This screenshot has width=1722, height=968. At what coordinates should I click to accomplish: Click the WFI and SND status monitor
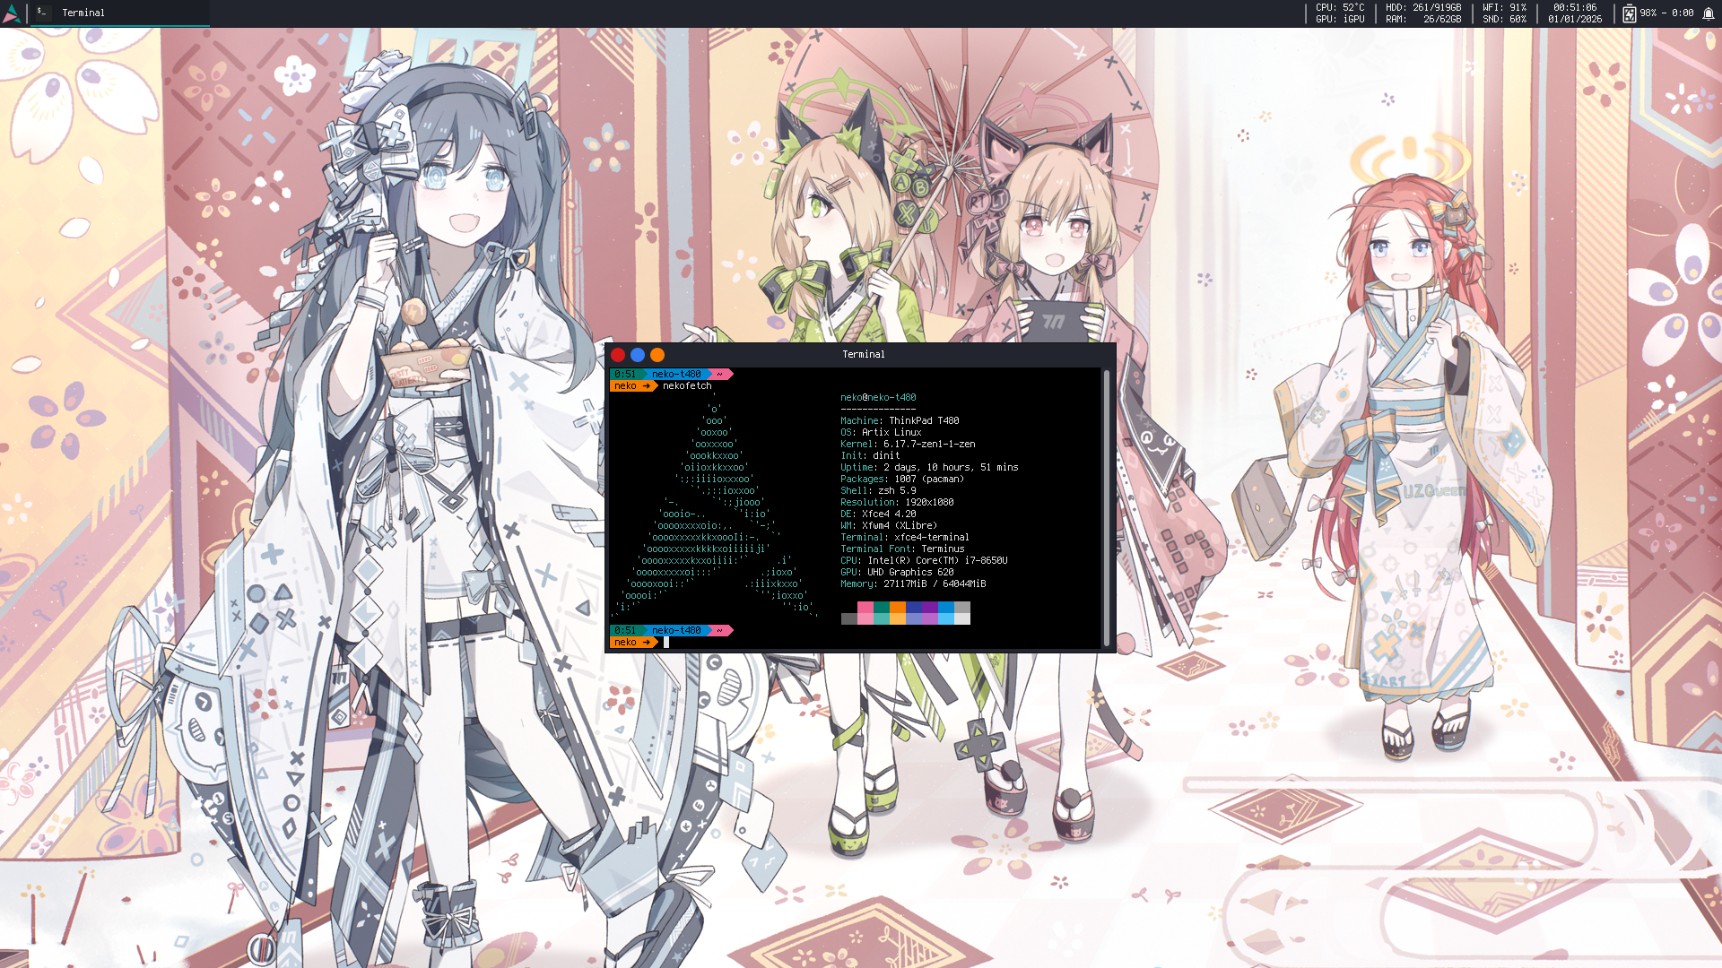[1504, 13]
